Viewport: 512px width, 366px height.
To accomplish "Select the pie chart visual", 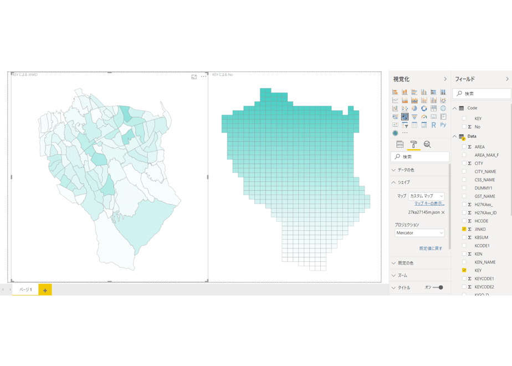I will pos(414,109).
